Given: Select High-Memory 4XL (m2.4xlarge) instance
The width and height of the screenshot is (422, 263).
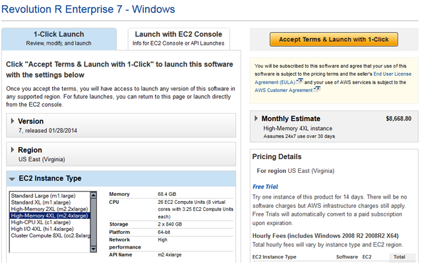Looking at the screenshot, I should coord(49,216).
